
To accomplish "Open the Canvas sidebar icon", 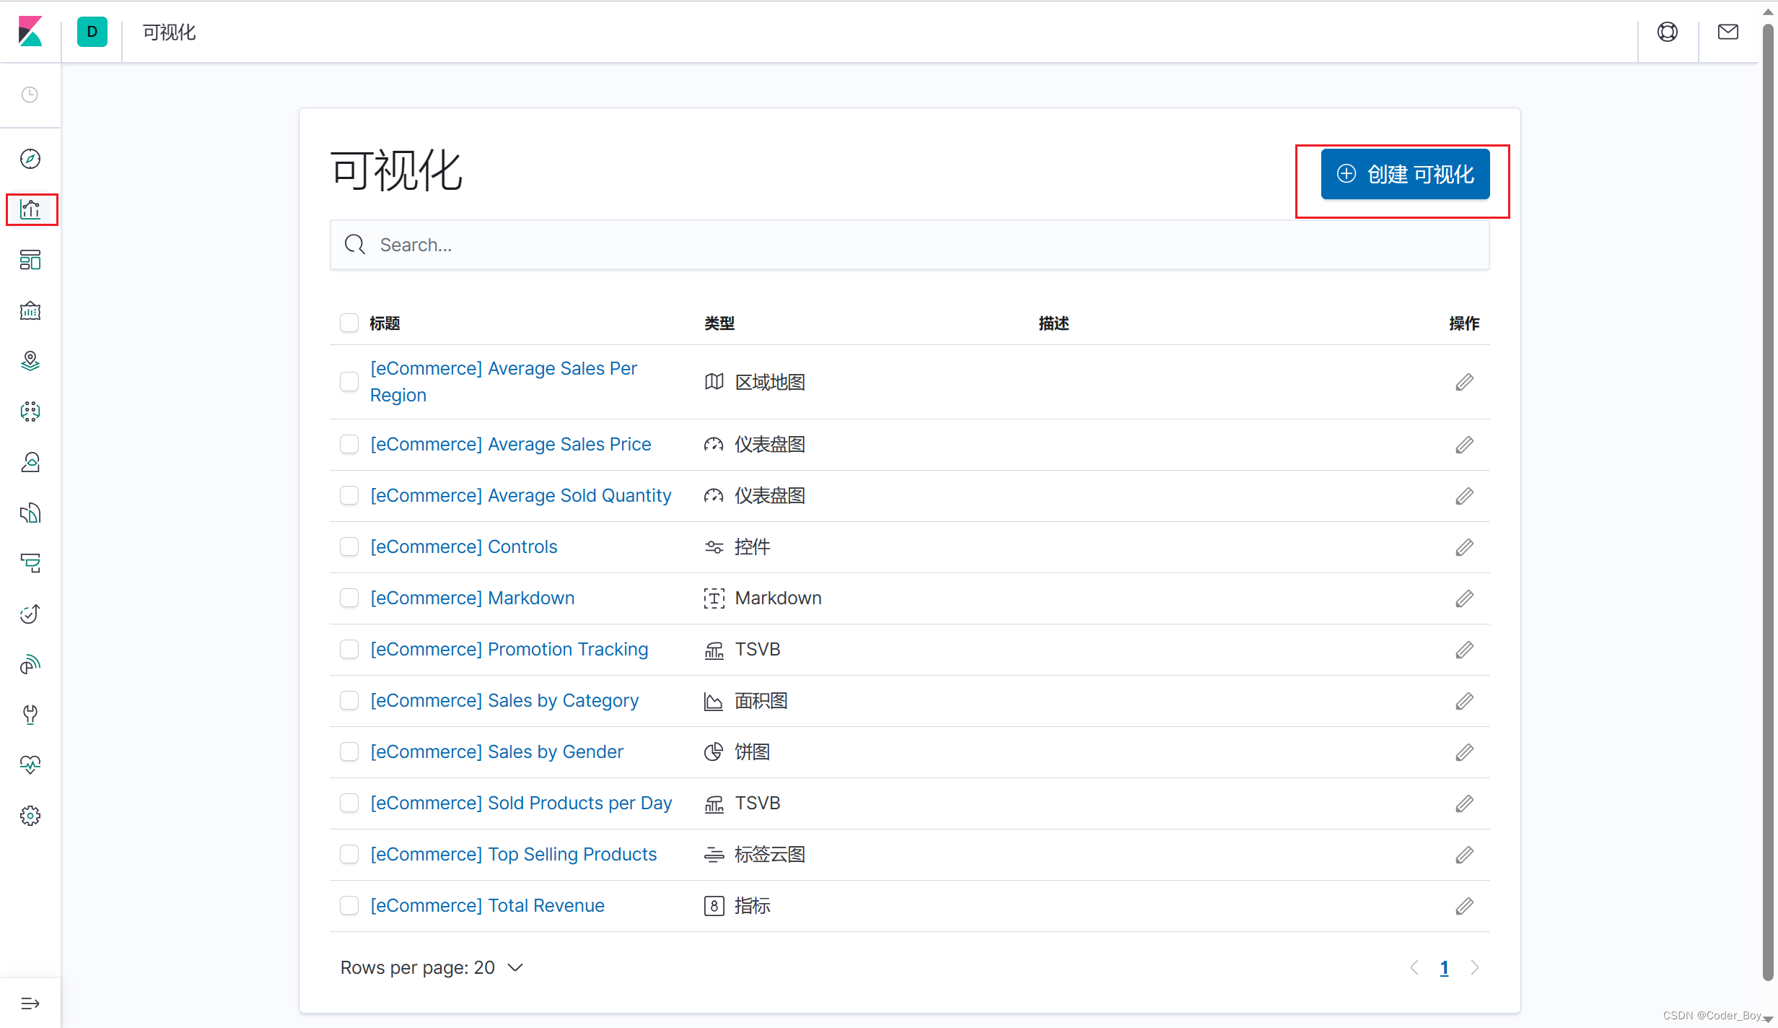I will pos(30,310).
